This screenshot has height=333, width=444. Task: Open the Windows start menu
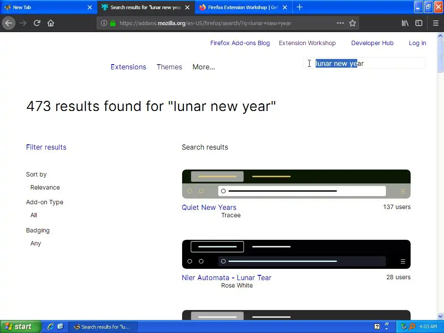(x=20, y=326)
